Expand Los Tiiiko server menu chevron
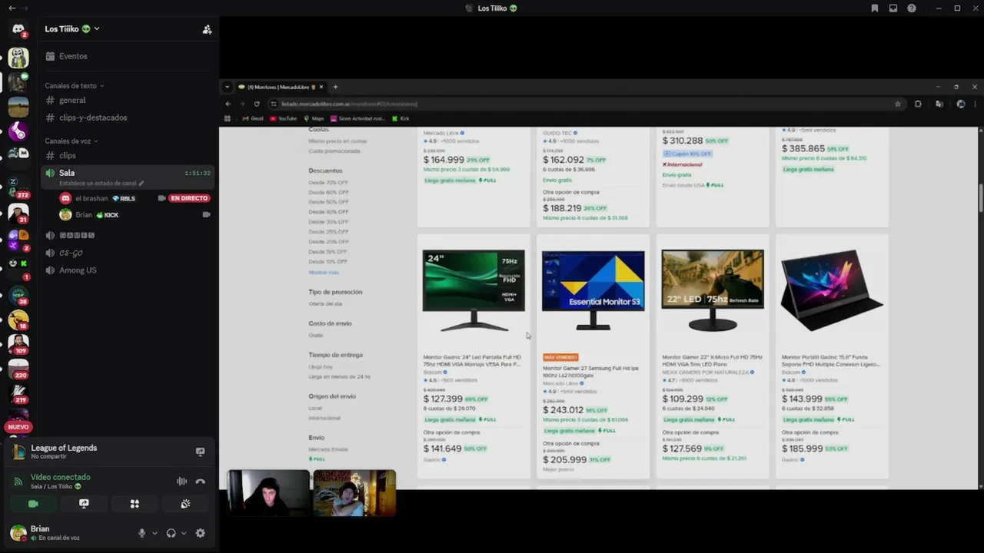 (96, 29)
